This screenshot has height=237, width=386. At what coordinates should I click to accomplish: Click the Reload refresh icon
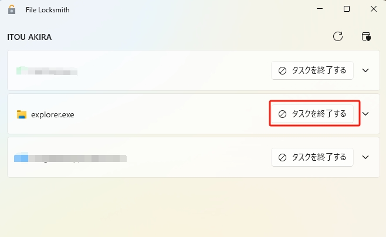click(x=338, y=36)
